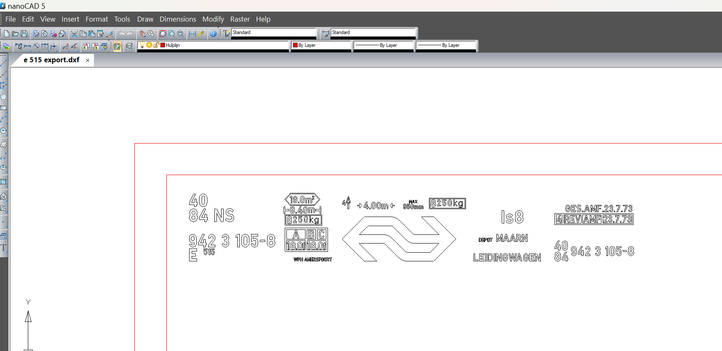Open the View menu
Screen dimensions: 722x351
point(48,19)
